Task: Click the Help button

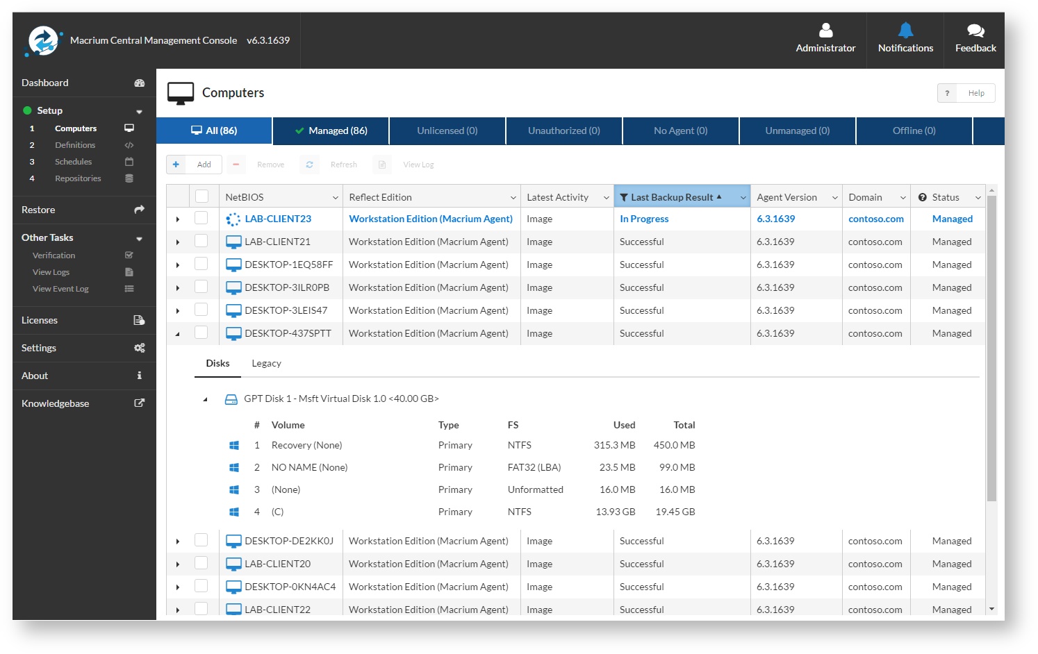Action: 966,93
